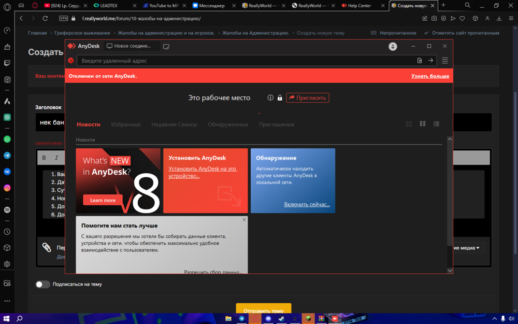Switch to Help Center browser tab
Viewport: 518px width, 324px height.
(x=363, y=5)
